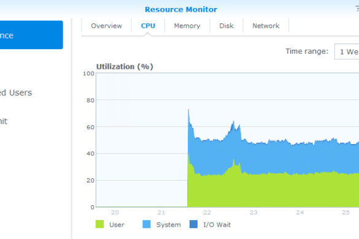This screenshot has width=359, height=239.
Task: Select the highlighted blue sidebar item
Action: (31, 35)
